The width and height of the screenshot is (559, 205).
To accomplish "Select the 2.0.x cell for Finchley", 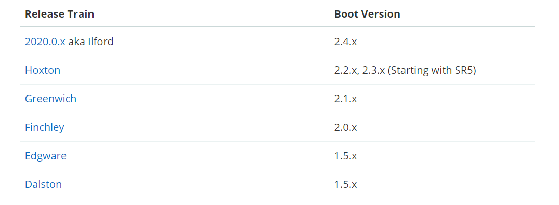I will coord(345,127).
